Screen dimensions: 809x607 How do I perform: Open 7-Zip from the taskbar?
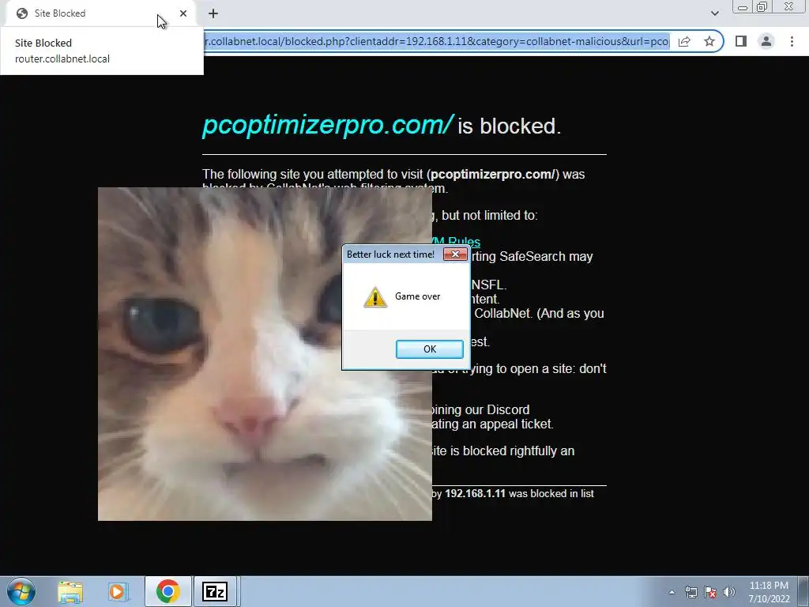[x=215, y=591]
